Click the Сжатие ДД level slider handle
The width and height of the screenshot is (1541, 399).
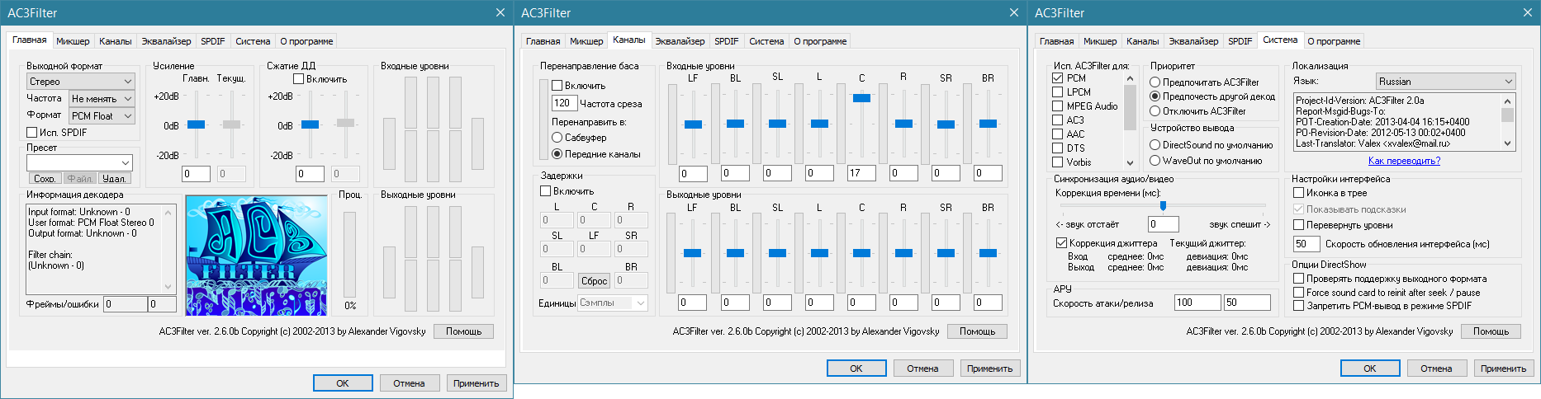pos(311,124)
